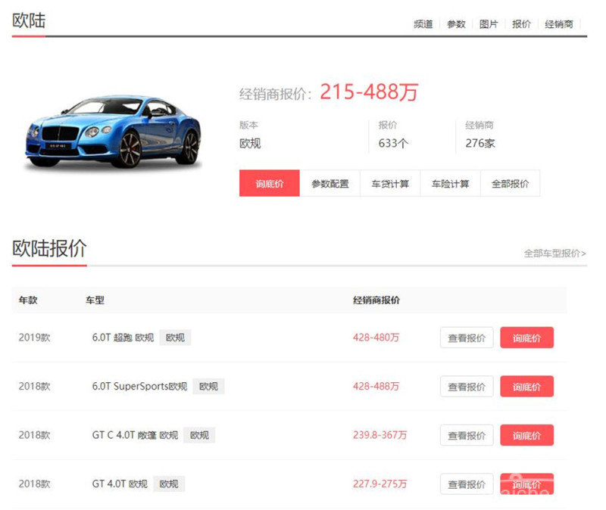Expand 全部车型报价 link with arrow
This screenshot has width=606, height=510.
click(x=554, y=253)
